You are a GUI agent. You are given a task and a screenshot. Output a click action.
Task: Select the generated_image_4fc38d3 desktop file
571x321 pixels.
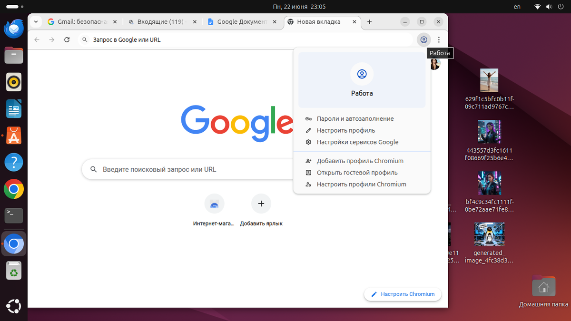tap(490, 243)
